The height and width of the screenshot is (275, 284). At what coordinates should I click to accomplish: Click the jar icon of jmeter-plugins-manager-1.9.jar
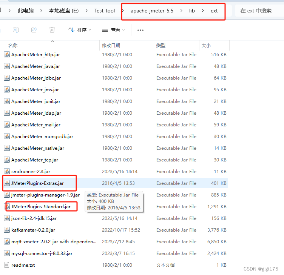pyautogui.click(x=7, y=195)
